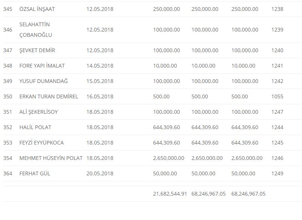Click the date 14.05.2018
The width and height of the screenshot is (302, 220).
100,66
